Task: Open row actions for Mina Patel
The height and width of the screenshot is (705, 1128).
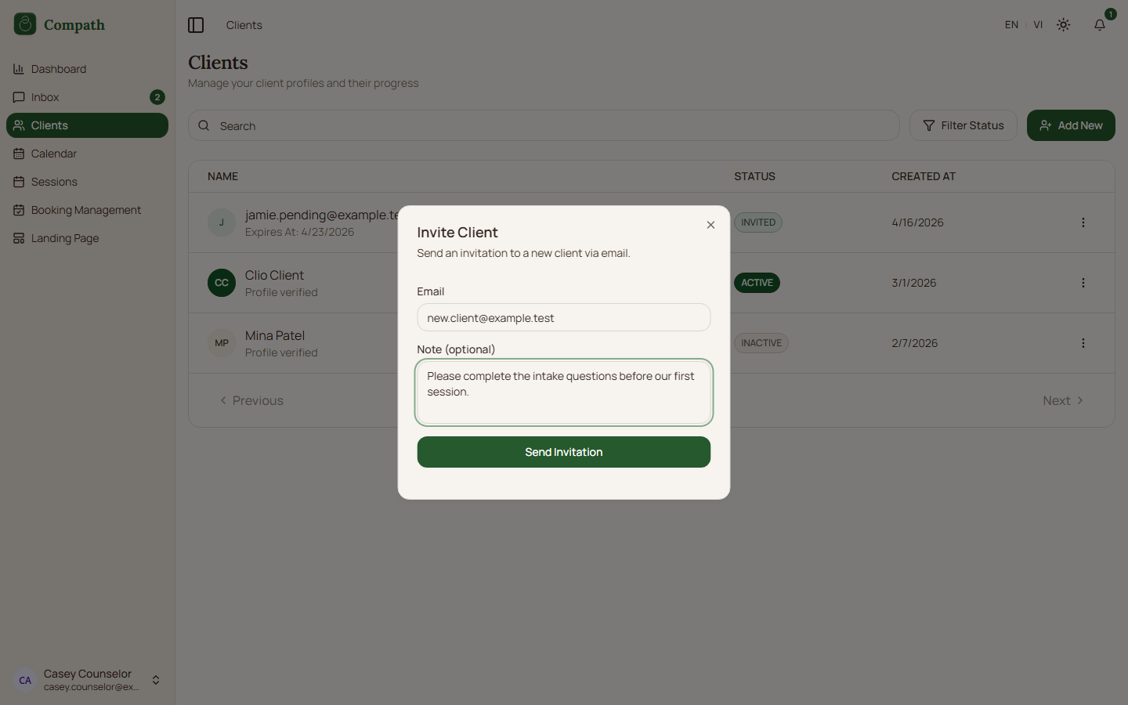Action: tap(1083, 343)
